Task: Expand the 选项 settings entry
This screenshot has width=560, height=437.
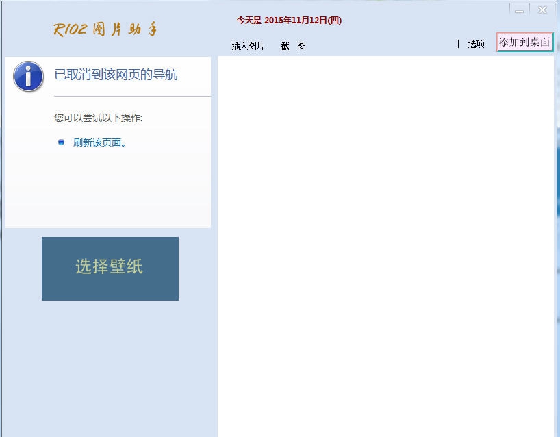Action: 476,44
